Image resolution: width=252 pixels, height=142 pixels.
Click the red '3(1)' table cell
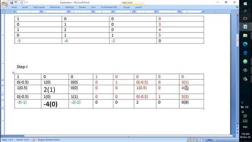185,82
